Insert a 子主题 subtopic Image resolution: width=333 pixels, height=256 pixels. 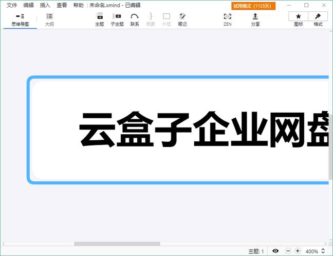tap(117, 19)
